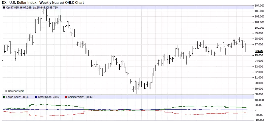Click the Small Spec: 2316 legend text
265x121 pixels.
point(48,97)
